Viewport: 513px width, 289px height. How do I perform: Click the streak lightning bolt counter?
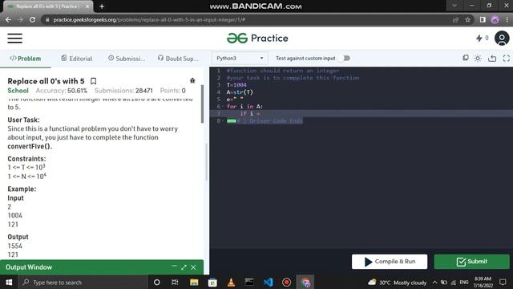click(x=482, y=39)
